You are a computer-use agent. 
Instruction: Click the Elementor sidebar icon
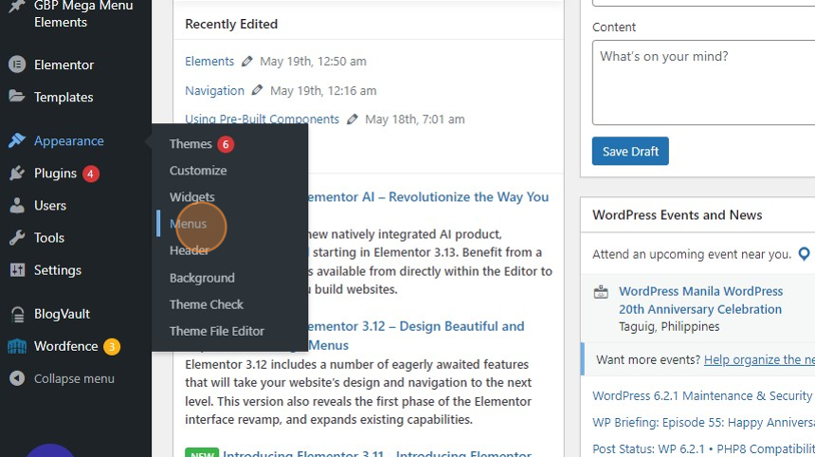(17, 64)
